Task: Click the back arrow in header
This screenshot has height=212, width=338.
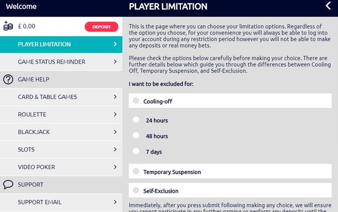Action: pos(328,6)
